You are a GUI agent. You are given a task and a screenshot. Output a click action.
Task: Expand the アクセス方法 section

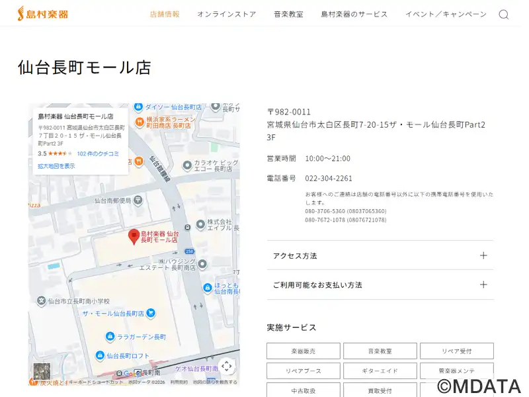(x=380, y=255)
